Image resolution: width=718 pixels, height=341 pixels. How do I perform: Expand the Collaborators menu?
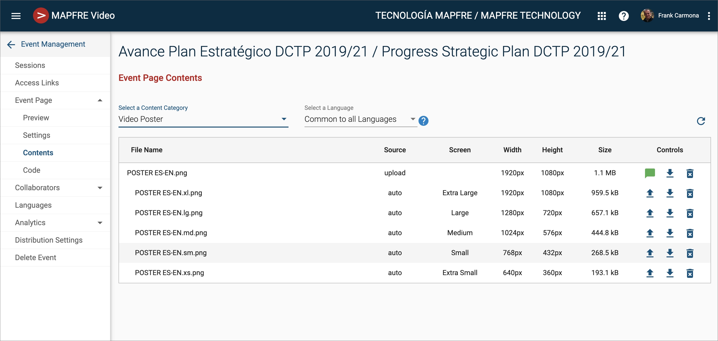pos(100,188)
